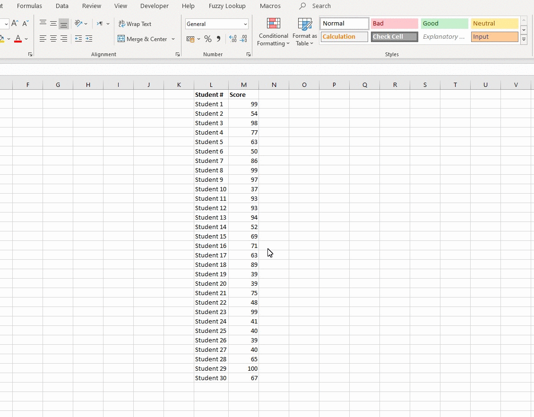Open the Format as Table gallery

(x=305, y=32)
